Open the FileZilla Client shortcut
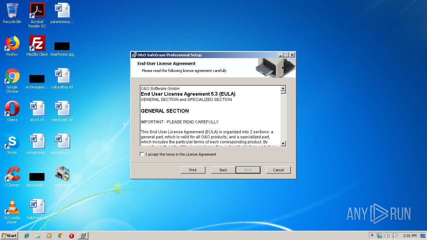 pos(37,46)
